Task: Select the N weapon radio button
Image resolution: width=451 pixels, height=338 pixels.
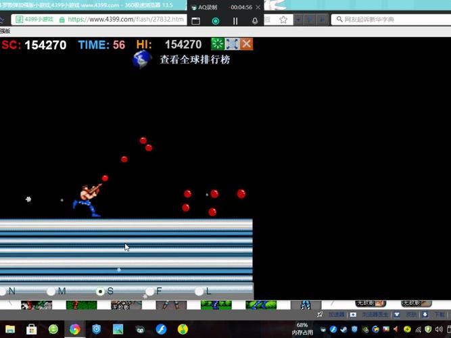Action: 2,291
